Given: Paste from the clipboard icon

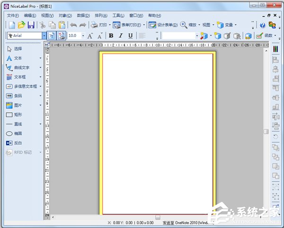Looking at the screenshot, I should point(62,25).
